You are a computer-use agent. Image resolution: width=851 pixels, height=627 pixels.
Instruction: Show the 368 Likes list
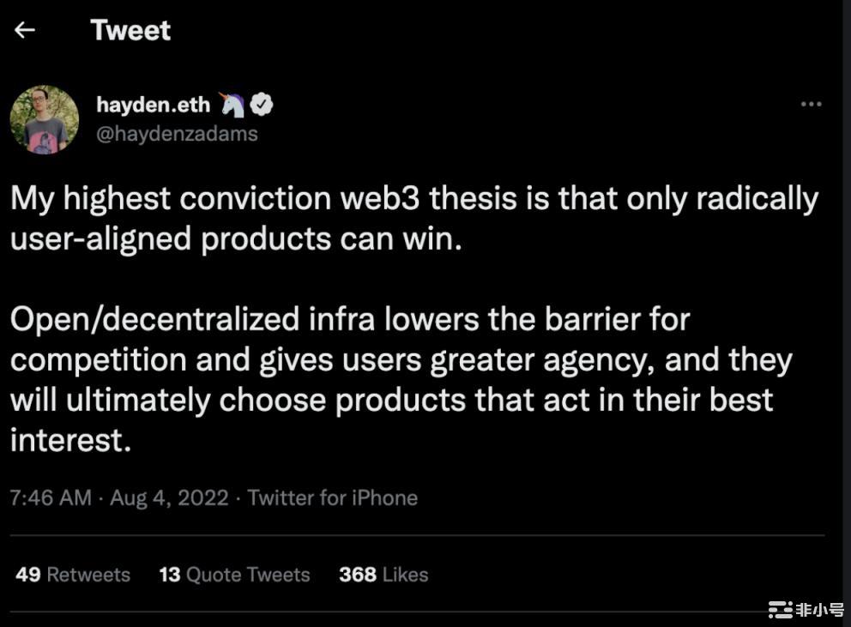click(x=383, y=575)
